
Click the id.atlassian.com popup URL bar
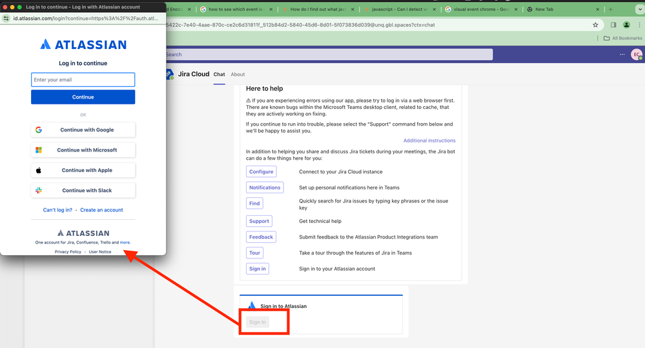pos(86,19)
